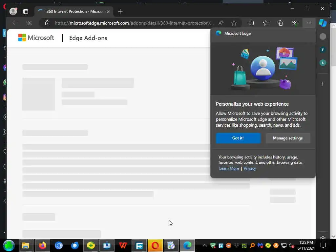Click the personalize web experience illustration
This screenshot has height=252, width=336.
coord(263,69)
